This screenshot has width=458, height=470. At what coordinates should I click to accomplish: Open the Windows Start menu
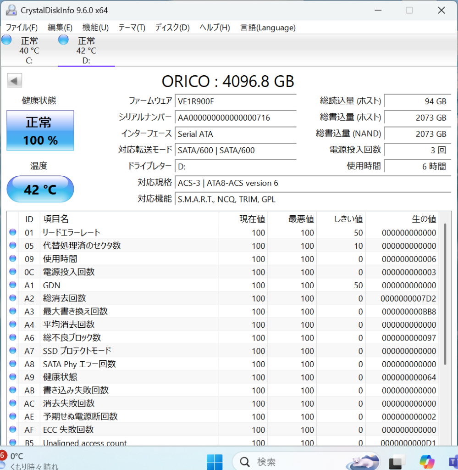(x=215, y=462)
